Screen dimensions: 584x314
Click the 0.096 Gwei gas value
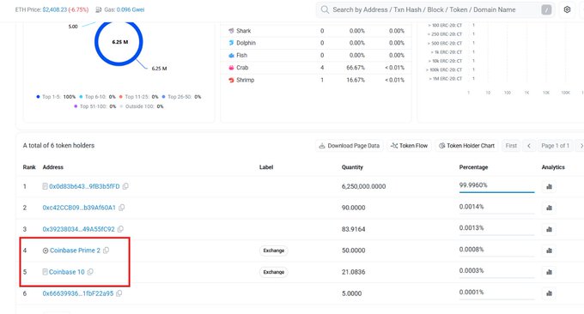point(131,9)
